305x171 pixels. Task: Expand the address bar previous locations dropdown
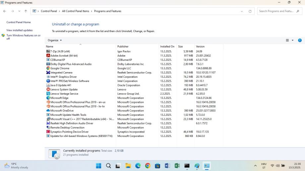pos(242,11)
